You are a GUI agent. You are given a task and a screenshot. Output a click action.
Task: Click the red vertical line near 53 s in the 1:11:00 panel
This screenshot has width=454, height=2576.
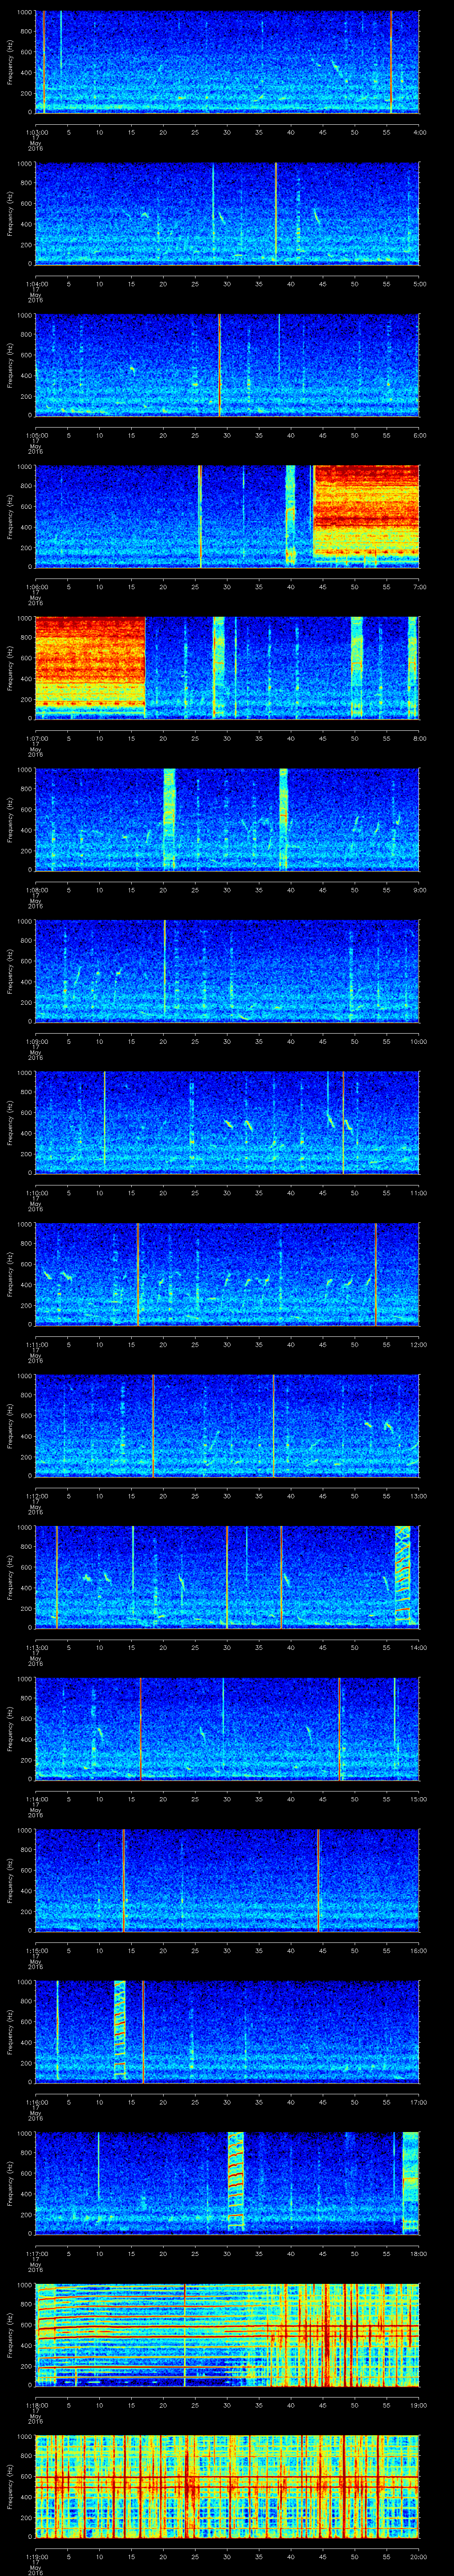375,1273
